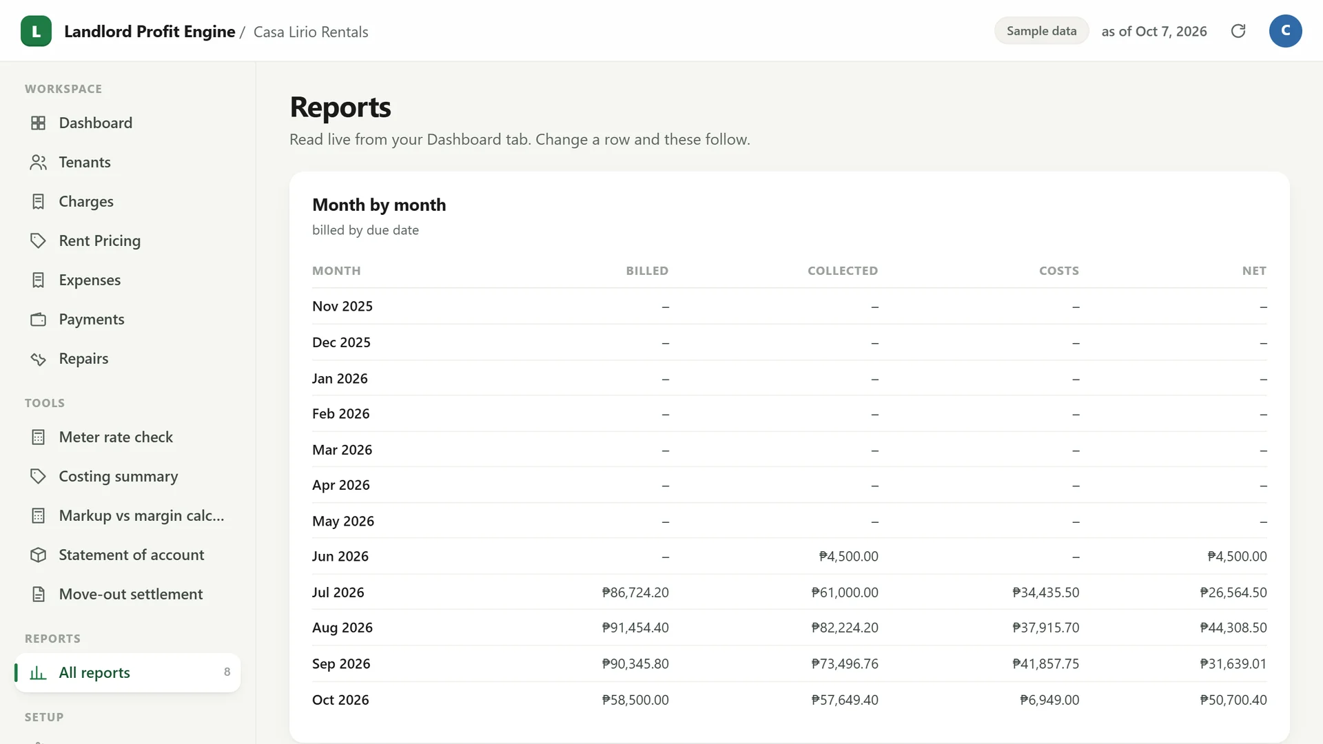Click the as of Oct 7, 2026 date
This screenshot has width=1323, height=744.
click(1154, 31)
